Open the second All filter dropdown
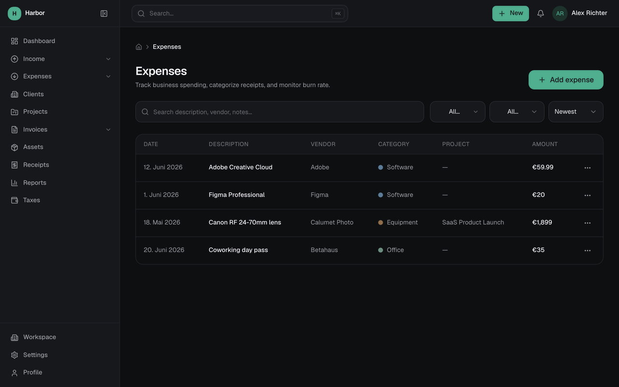 (x=517, y=112)
